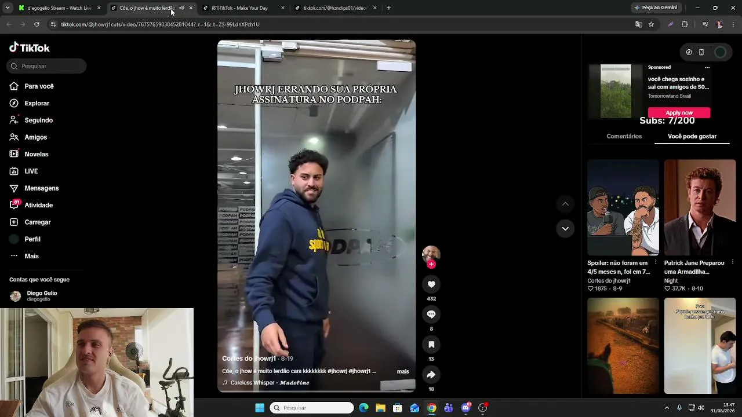The image size is (742, 417).
Task: Save the video with bookmark icon
Action: [x=431, y=345]
